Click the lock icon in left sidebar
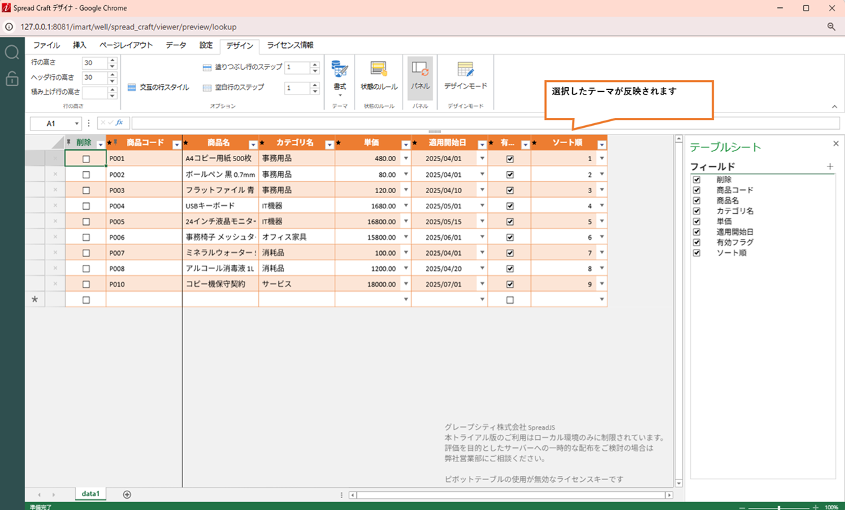The image size is (845, 510). (12, 79)
